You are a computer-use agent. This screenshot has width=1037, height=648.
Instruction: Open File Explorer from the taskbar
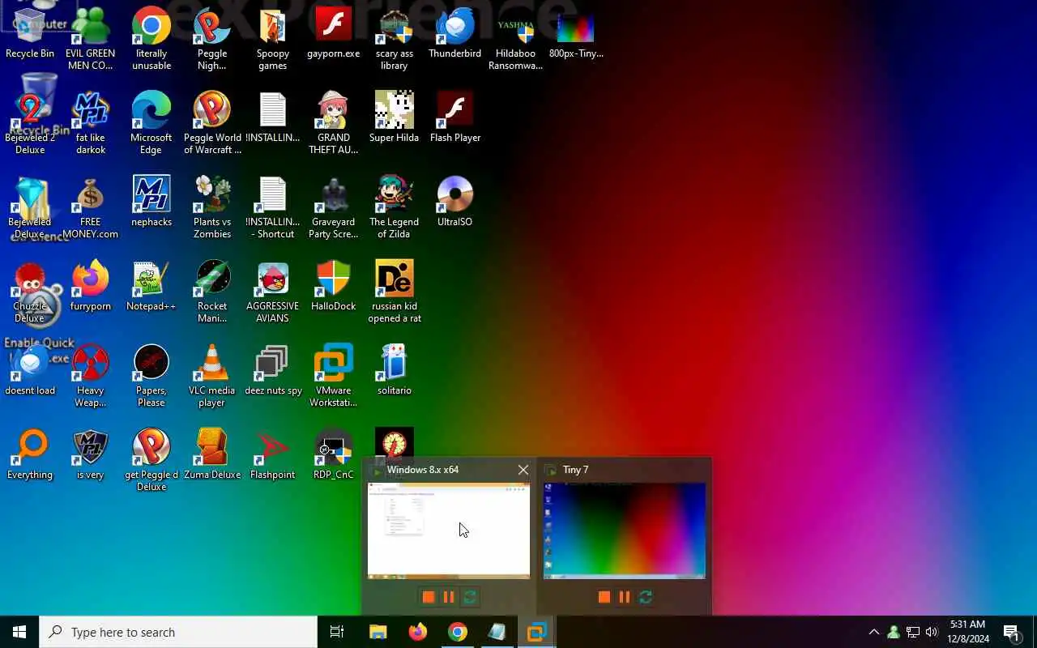[378, 632]
